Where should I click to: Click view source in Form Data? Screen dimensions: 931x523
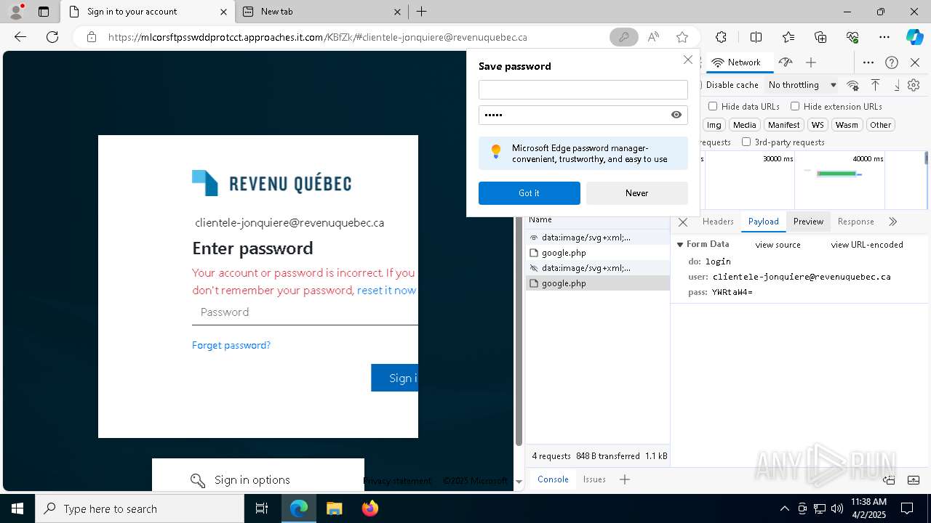coord(778,245)
